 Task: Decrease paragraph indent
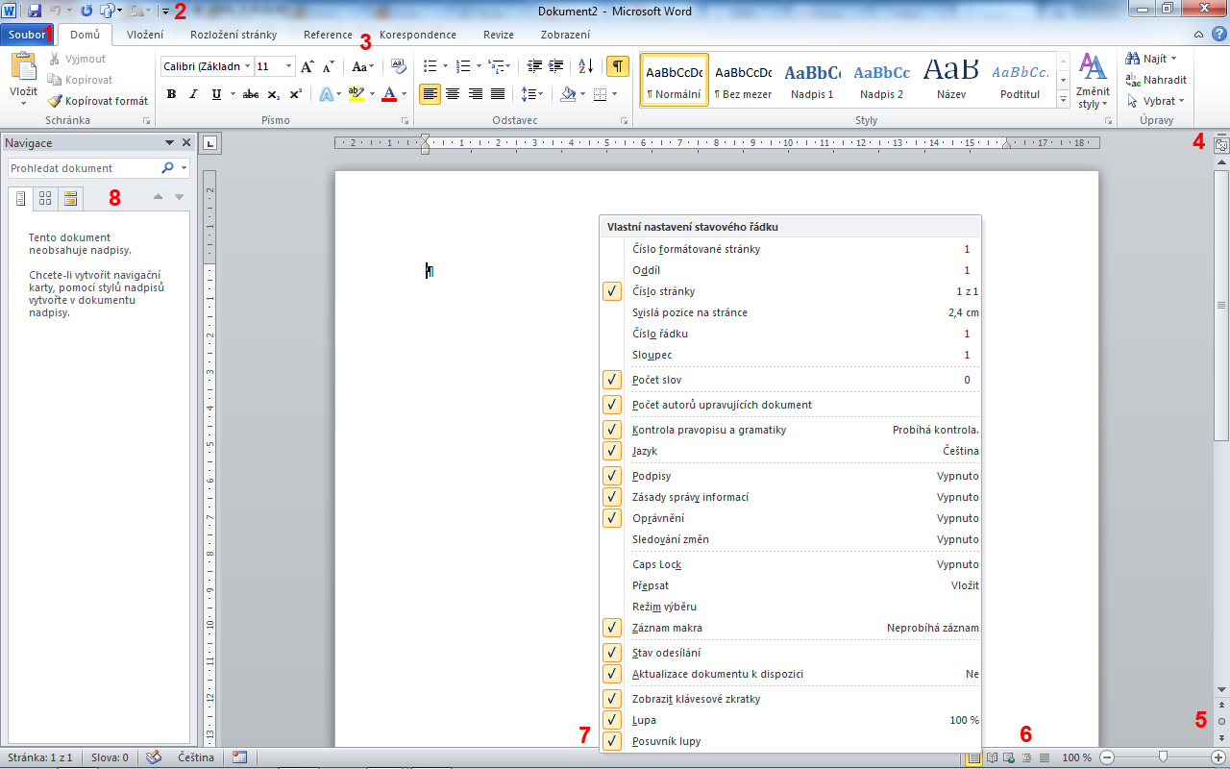pos(534,66)
